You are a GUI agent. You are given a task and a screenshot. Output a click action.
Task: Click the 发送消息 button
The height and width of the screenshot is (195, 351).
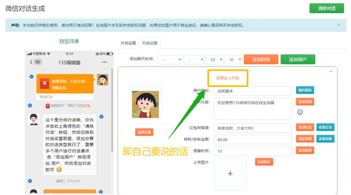[305, 102]
